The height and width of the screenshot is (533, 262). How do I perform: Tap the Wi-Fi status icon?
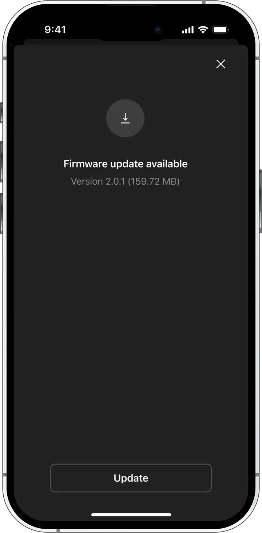[203, 30]
